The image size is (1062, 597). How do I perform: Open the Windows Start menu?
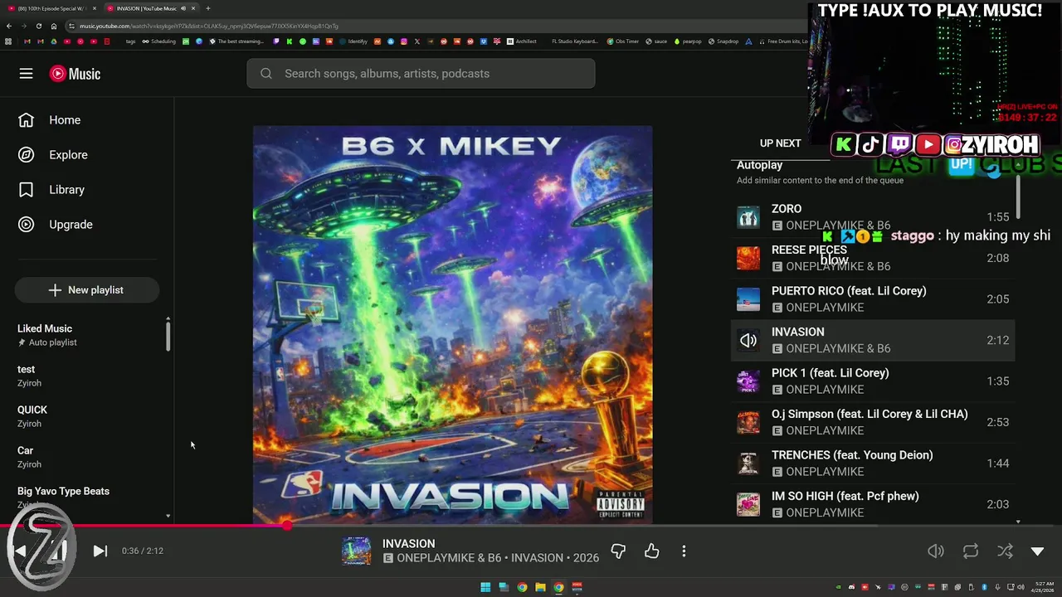[485, 587]
